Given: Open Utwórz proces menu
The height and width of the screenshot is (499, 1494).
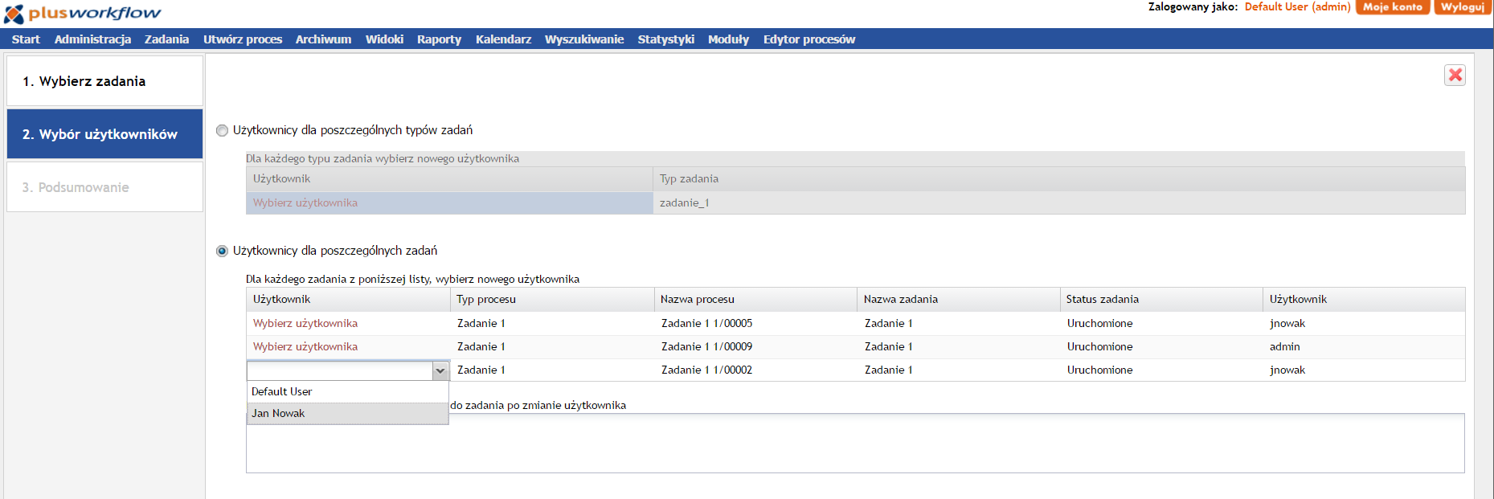Looking at the screenshot, I should coord(243,39).
